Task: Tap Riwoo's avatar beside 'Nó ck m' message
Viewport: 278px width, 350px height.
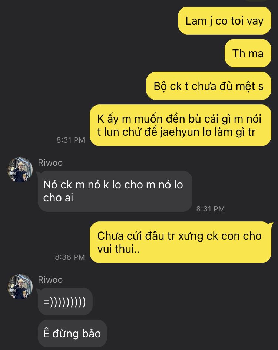Action: pyautogui.click(x=20, y=170)
